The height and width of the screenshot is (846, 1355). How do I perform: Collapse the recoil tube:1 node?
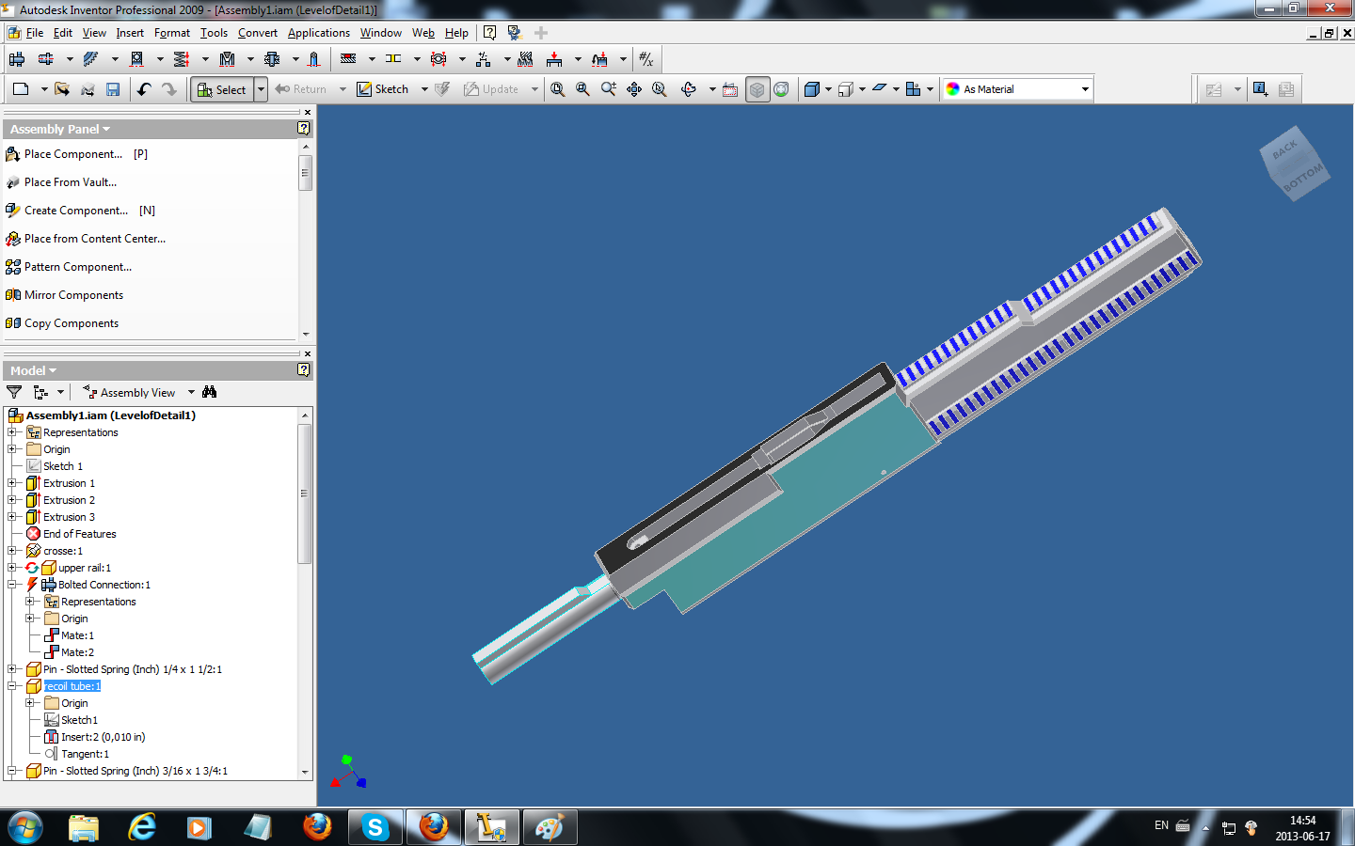(11, 686)
